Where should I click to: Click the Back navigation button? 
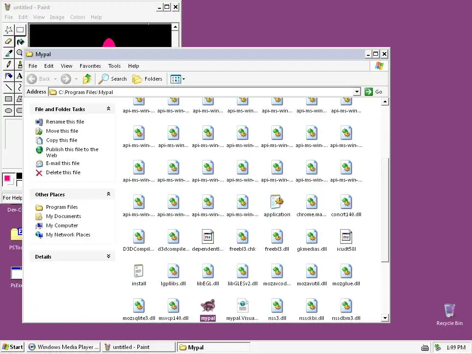(x=38, y=79)
